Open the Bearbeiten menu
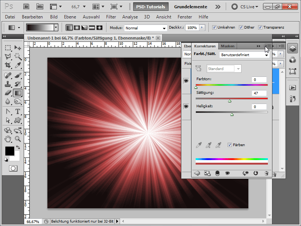 pos(32,17)
